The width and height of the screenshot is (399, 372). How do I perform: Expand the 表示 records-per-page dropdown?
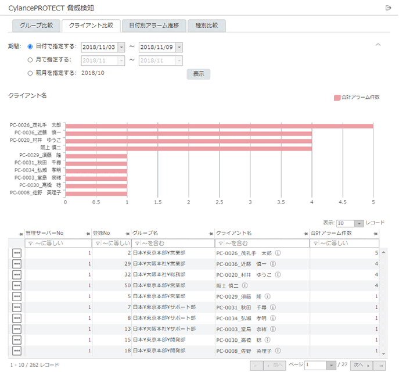click(x=359, y=223)
